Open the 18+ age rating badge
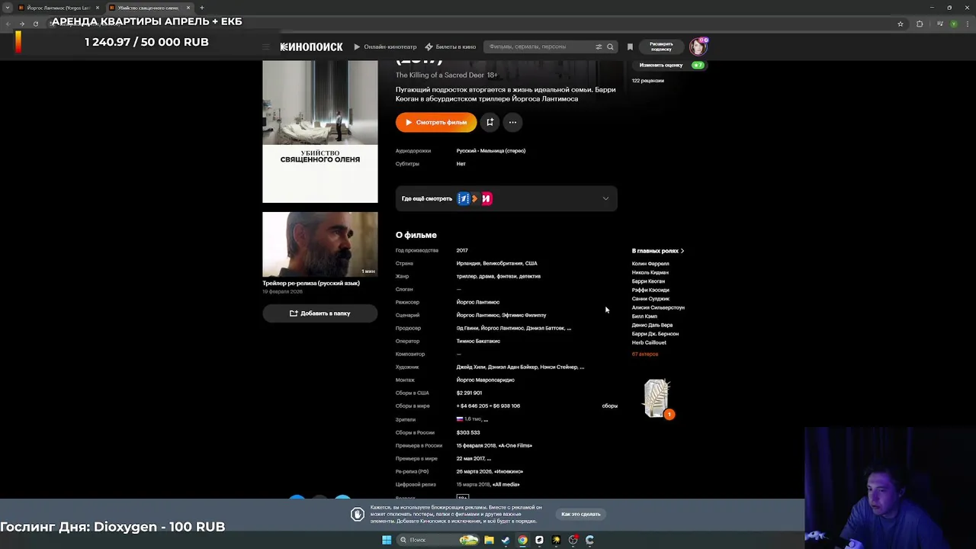This screenshot has width=976, height=549. (x=462, y=497)
